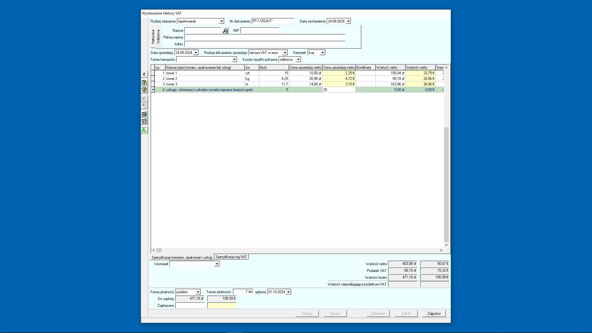This screenshot has width=592, height=333.
Task: Click the notepad-with-pencil edit icon
Action: coord(144,83)
